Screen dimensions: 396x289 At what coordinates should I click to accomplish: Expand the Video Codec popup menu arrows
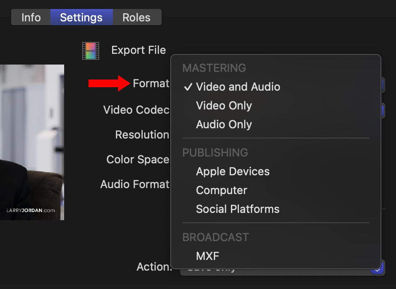(x=383, y=111)
